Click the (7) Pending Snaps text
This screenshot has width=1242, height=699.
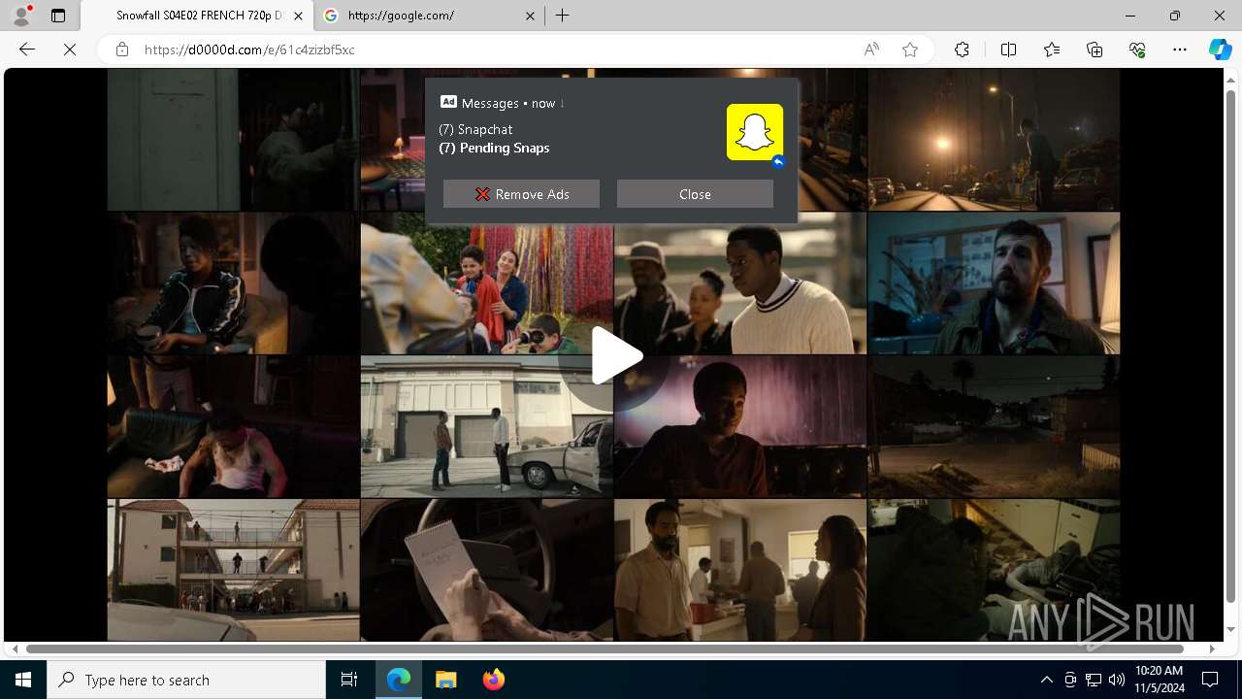tap(494, 148)
